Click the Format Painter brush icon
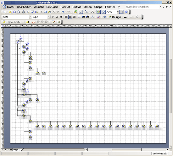 click(58, 12)
